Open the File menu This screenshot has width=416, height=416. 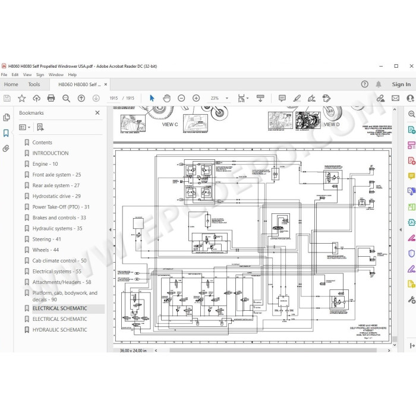(4, 75)
